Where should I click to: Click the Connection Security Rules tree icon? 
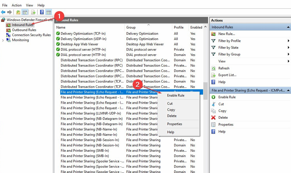click(x=8, y=35)
